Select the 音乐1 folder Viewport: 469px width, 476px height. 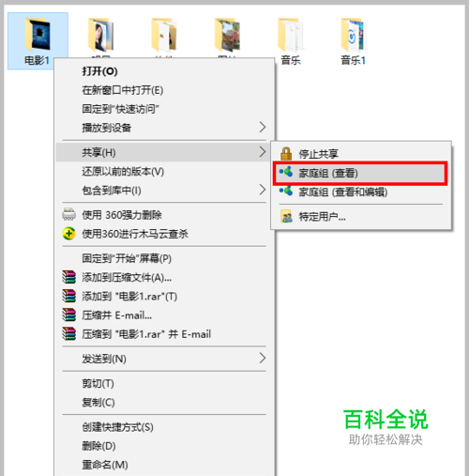pyautogui.click(x=354, y=41)
